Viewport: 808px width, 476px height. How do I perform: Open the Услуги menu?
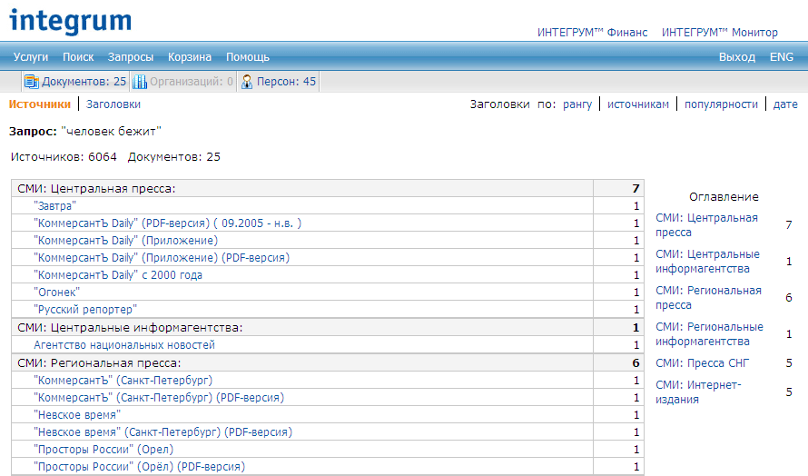[31, 56]
